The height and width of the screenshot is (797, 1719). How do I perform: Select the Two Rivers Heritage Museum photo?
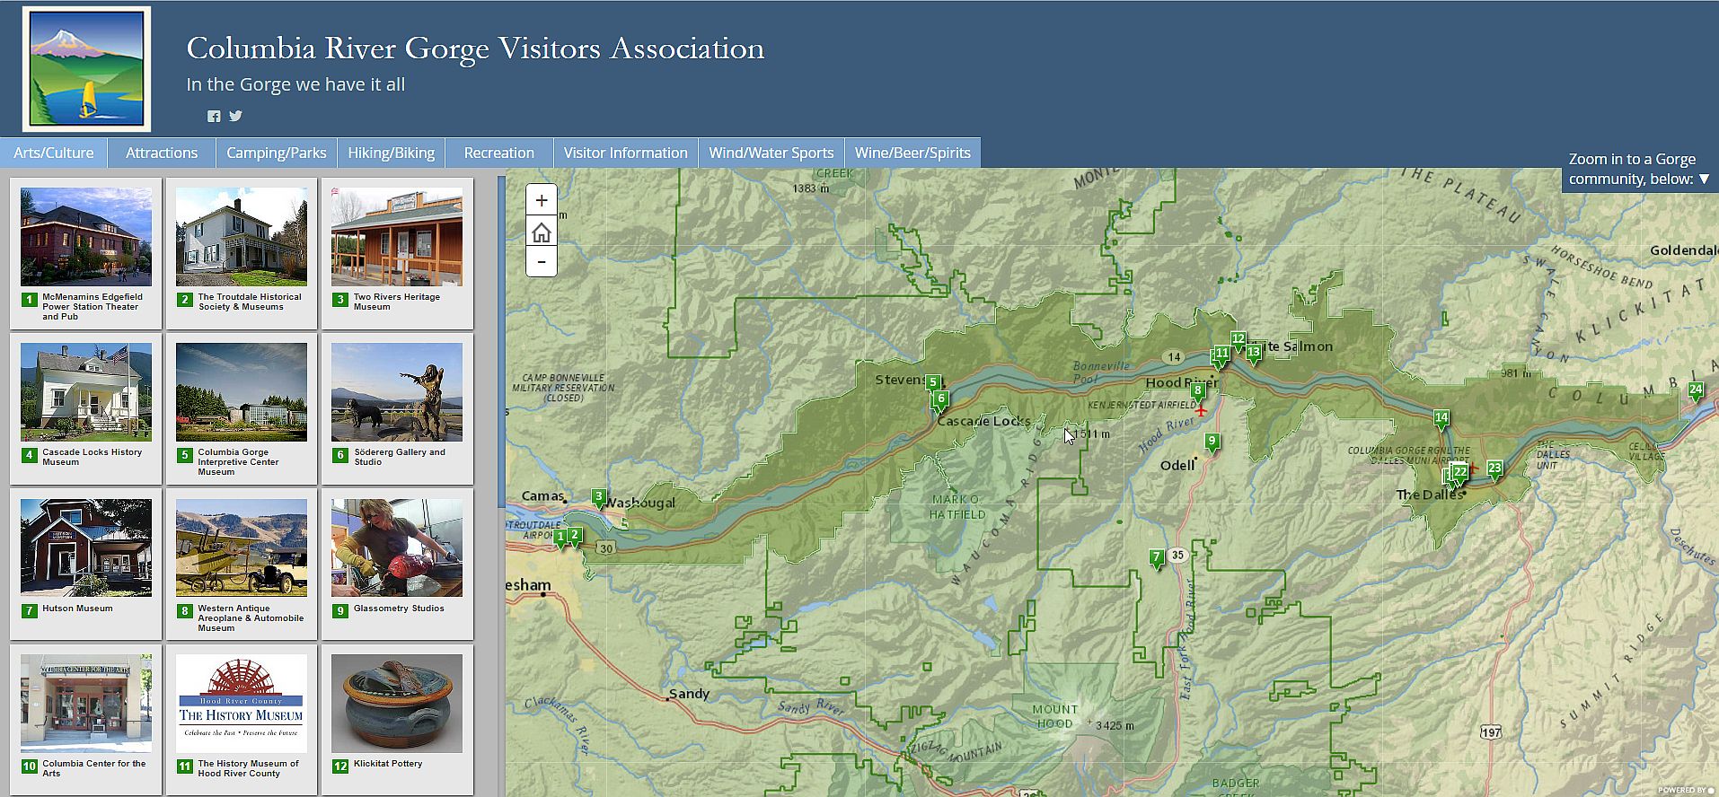(397, 237)
